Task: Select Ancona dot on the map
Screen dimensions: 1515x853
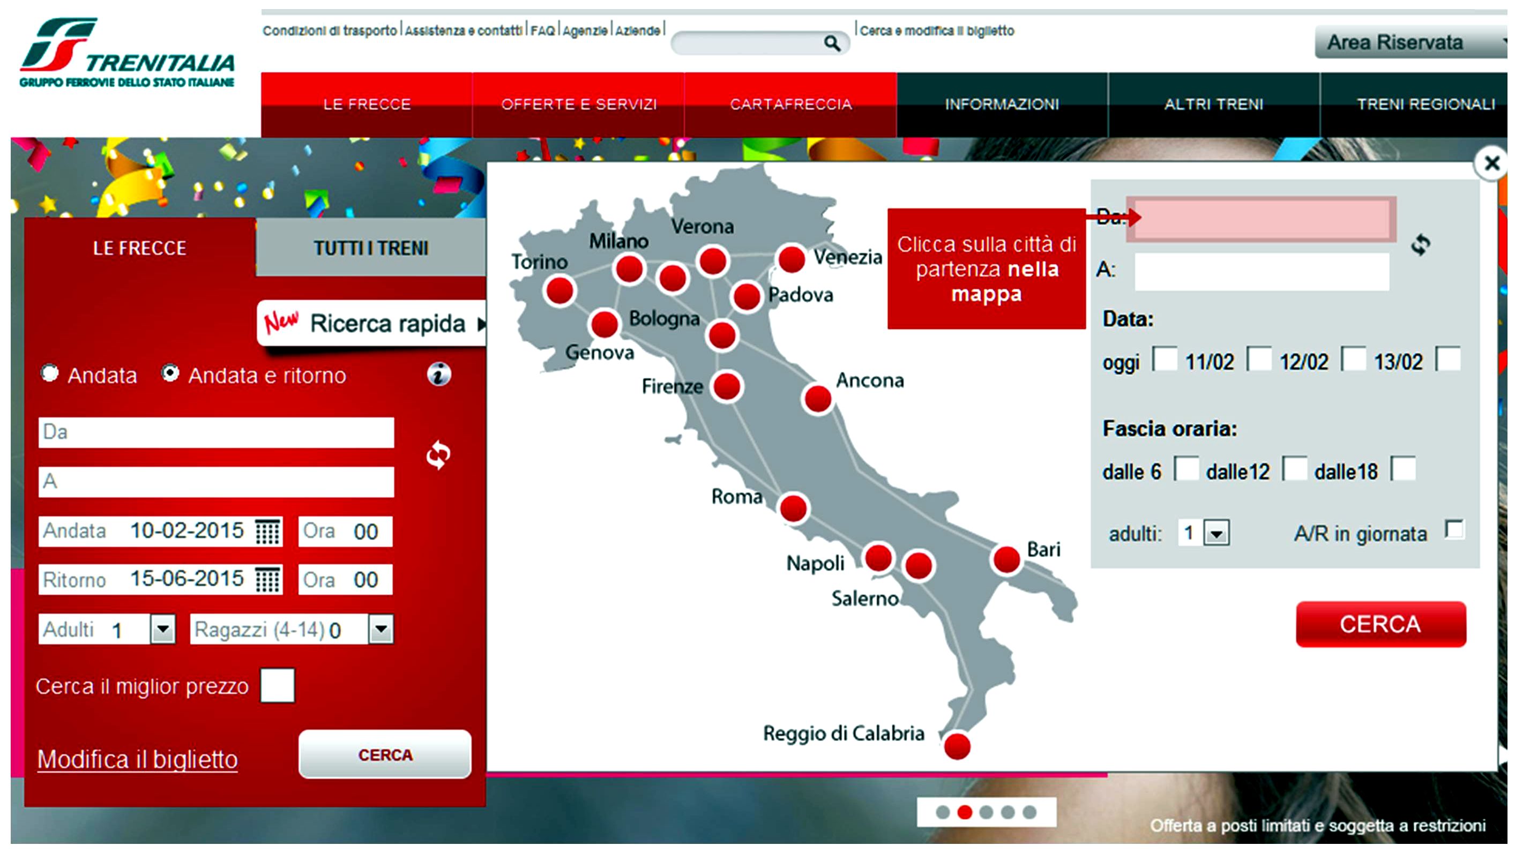Action: click(817, 399)
